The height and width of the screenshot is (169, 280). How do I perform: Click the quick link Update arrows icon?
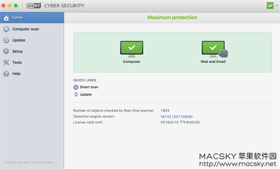point(76,95)
